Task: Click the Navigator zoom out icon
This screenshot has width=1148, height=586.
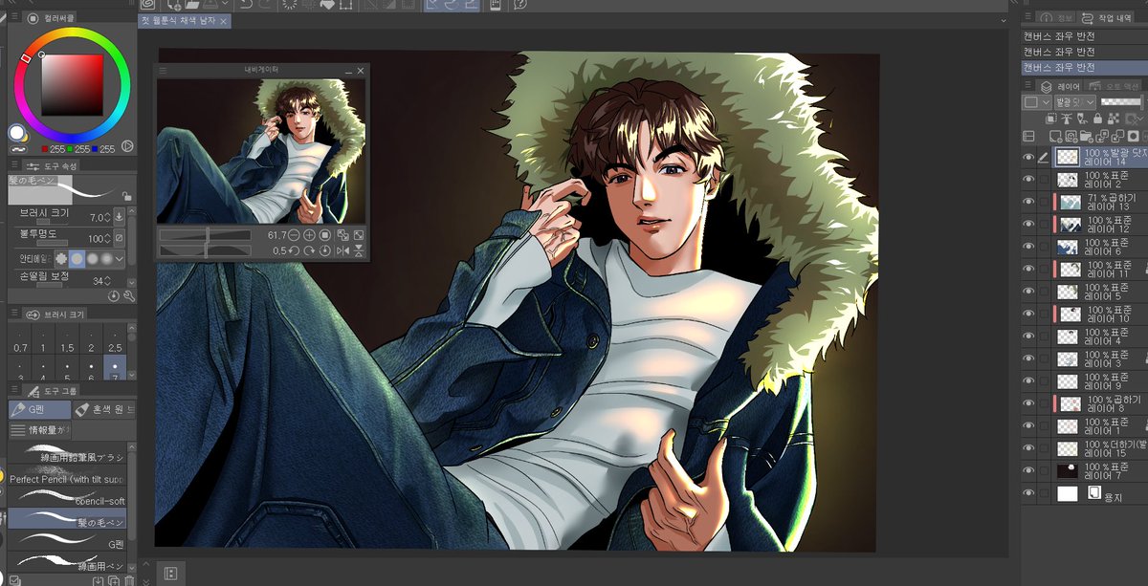Action: pyautogui.click(x=295, y=234)
